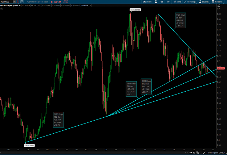This screenshot has height=155, width=227.
Task: Select the 1126 Days trendline info box
Action: pyautogui.click(x=181, y=20)
